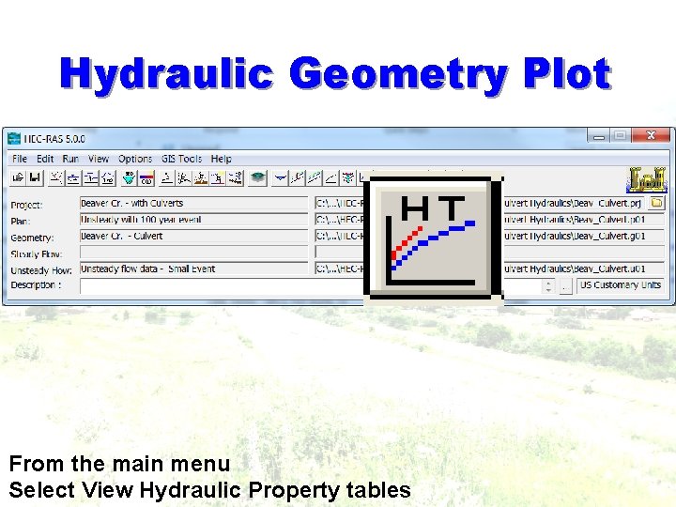
Task: Launch Water Quality Analysis icon
Action: click(218, 177)
